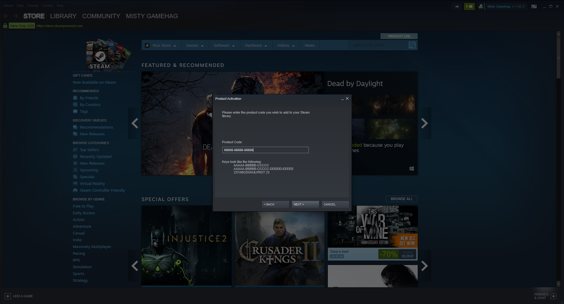The width and height of the screenshot is (564, 304).
Task: Open the Early Access genre link
Action: [x=84, y=213]
